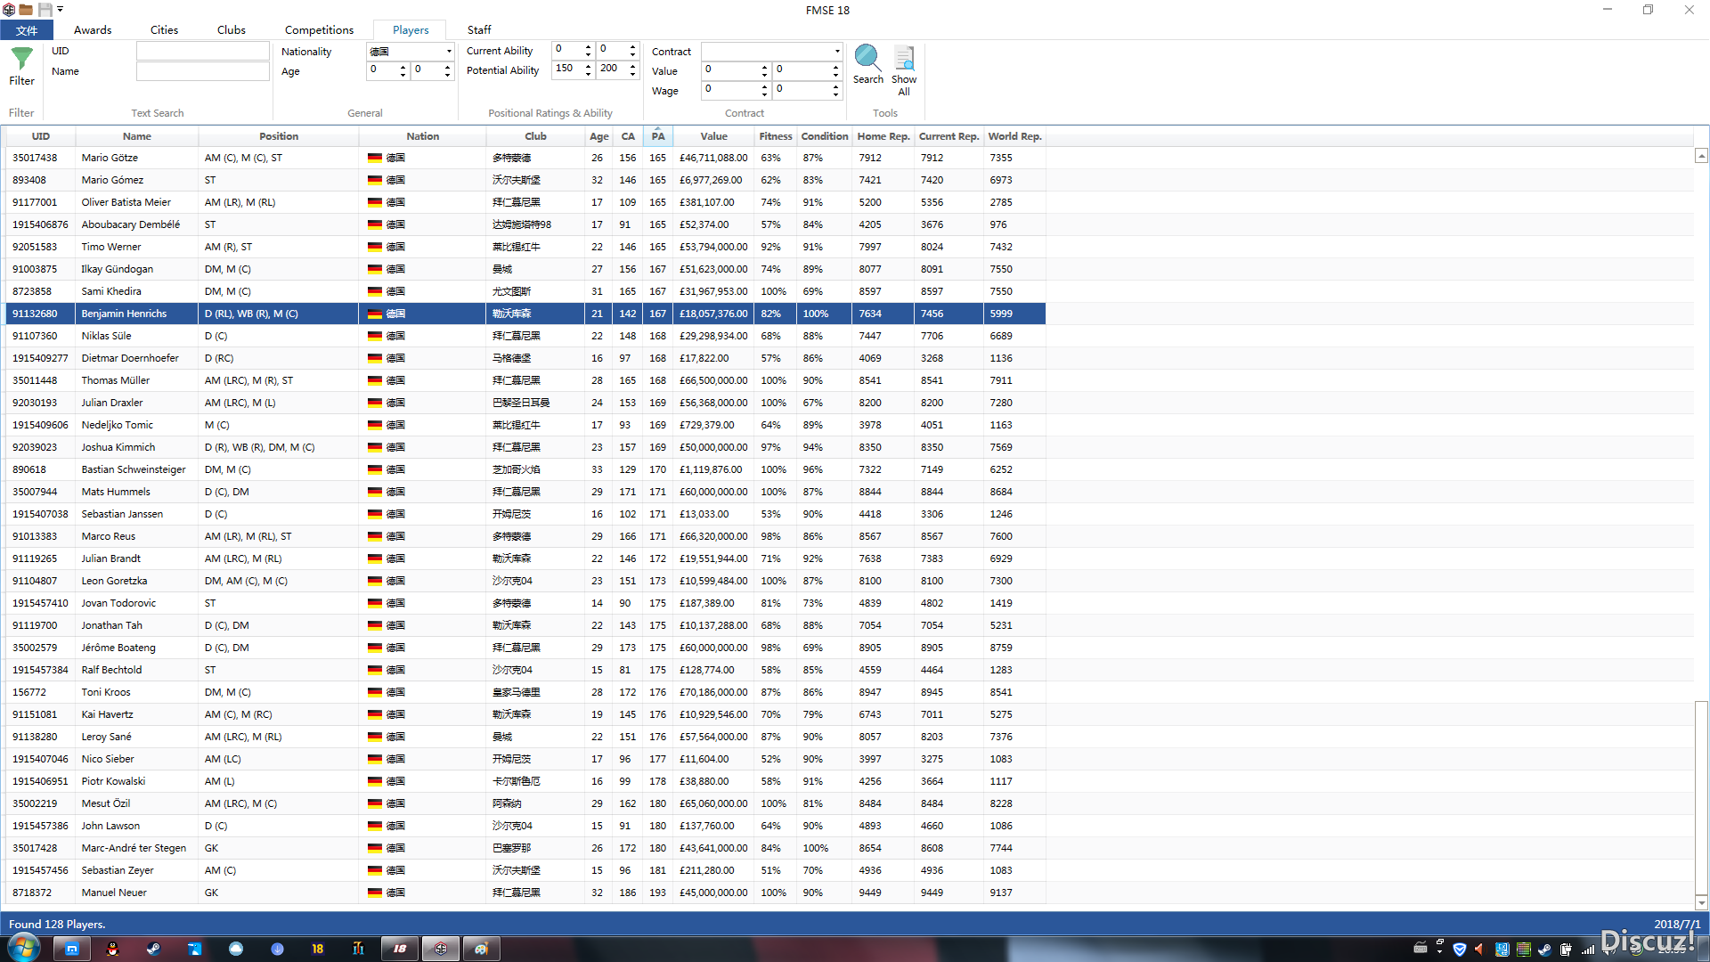Click the table scrollbar up arrow
Screen dimensions: 1710x962
click(x=1701, y=156)
